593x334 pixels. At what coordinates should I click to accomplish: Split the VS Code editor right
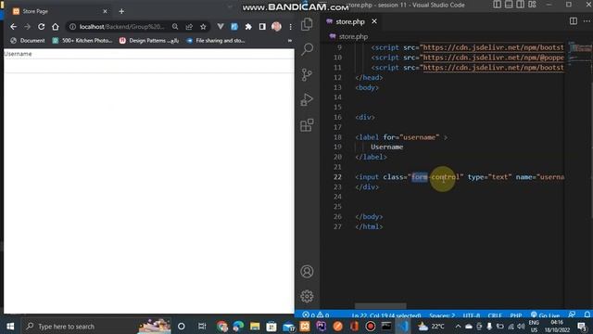[x=574, y=21]
